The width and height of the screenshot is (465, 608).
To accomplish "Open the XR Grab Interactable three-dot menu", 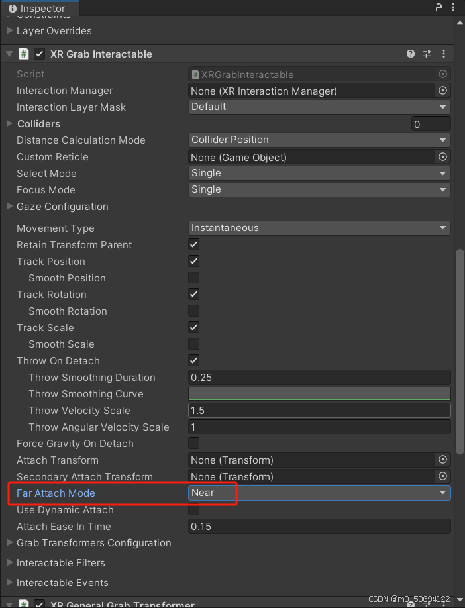I will pyautogui.click(x=444, y=54).
